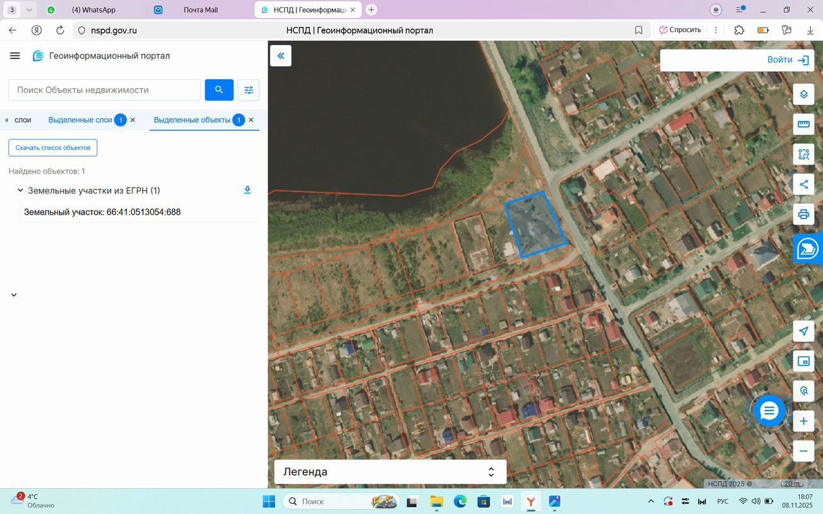This screenshot has height=514, width=823.
Task: Click the Спросить assistant button
Action: [x=680, y=30]
